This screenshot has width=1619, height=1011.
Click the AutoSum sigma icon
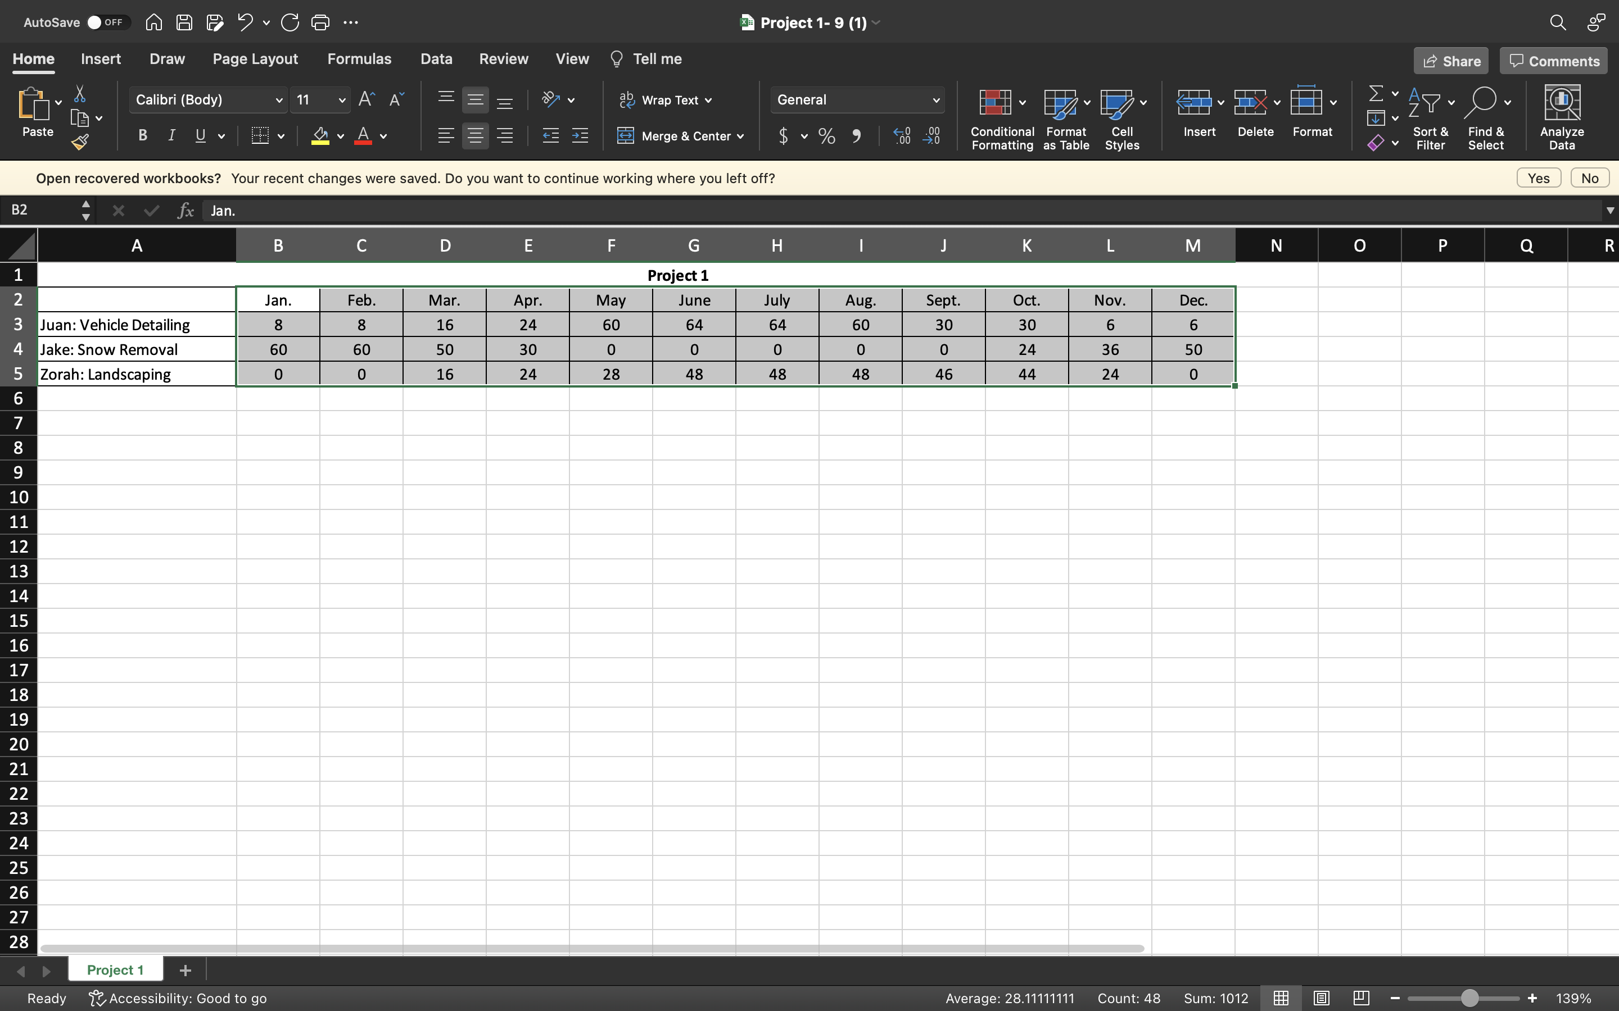pos(1376,93)
